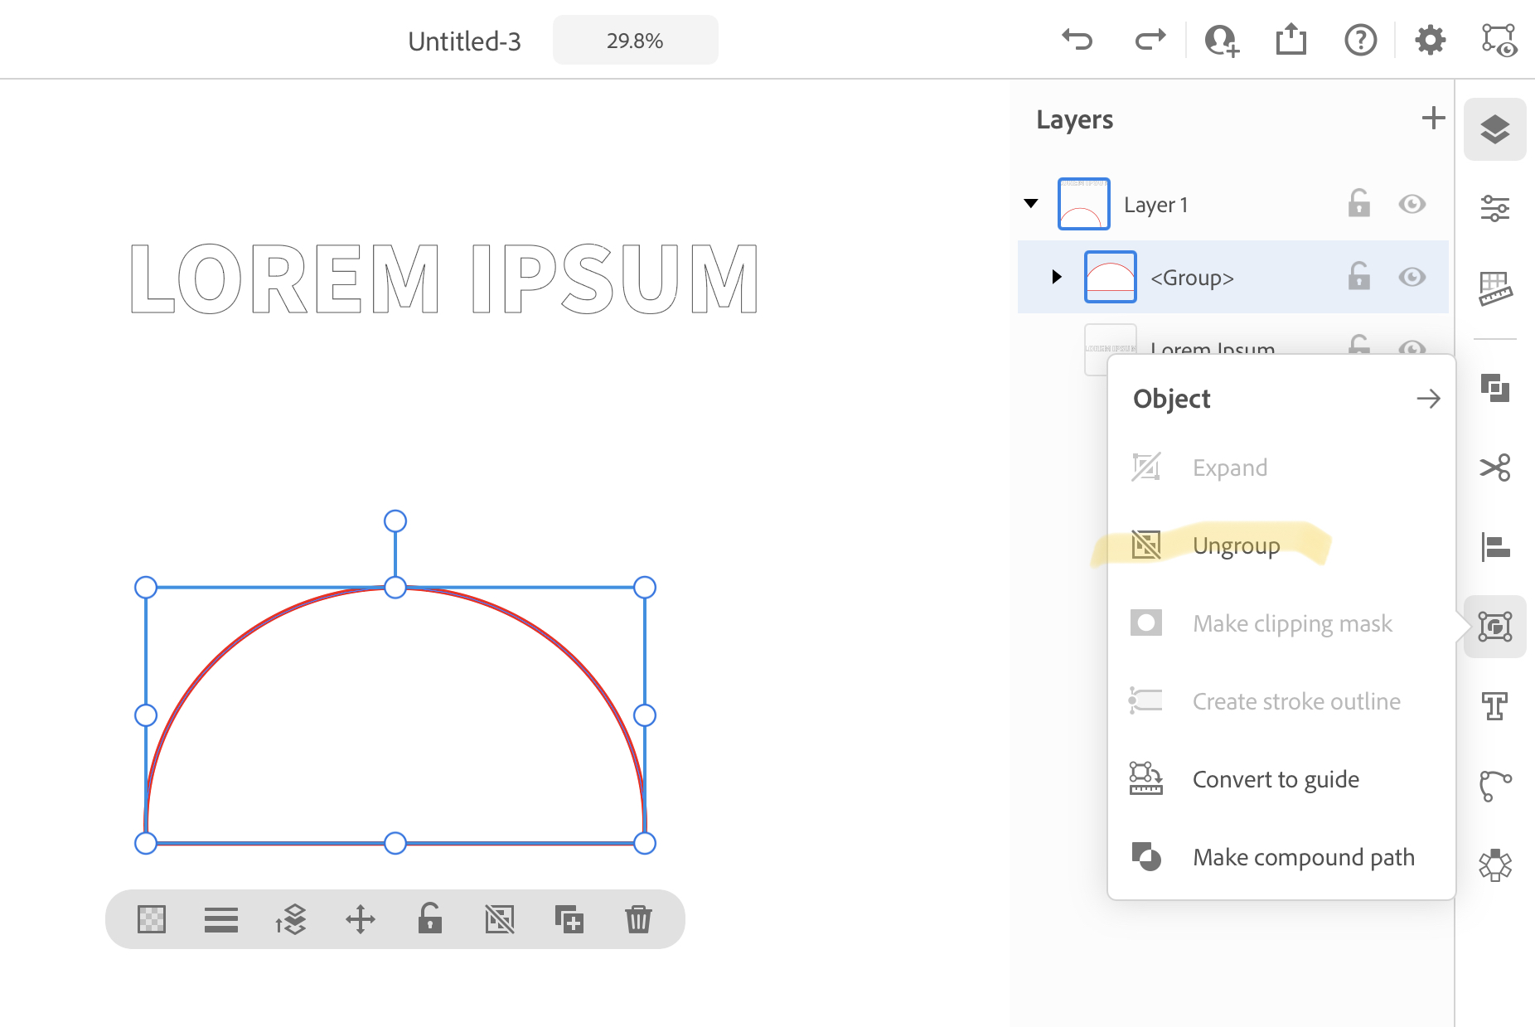Open the zoom level 29.8% dropdown
Image resolution: width=1535 pixels, height=1027 pixels.
click(635, 41)
